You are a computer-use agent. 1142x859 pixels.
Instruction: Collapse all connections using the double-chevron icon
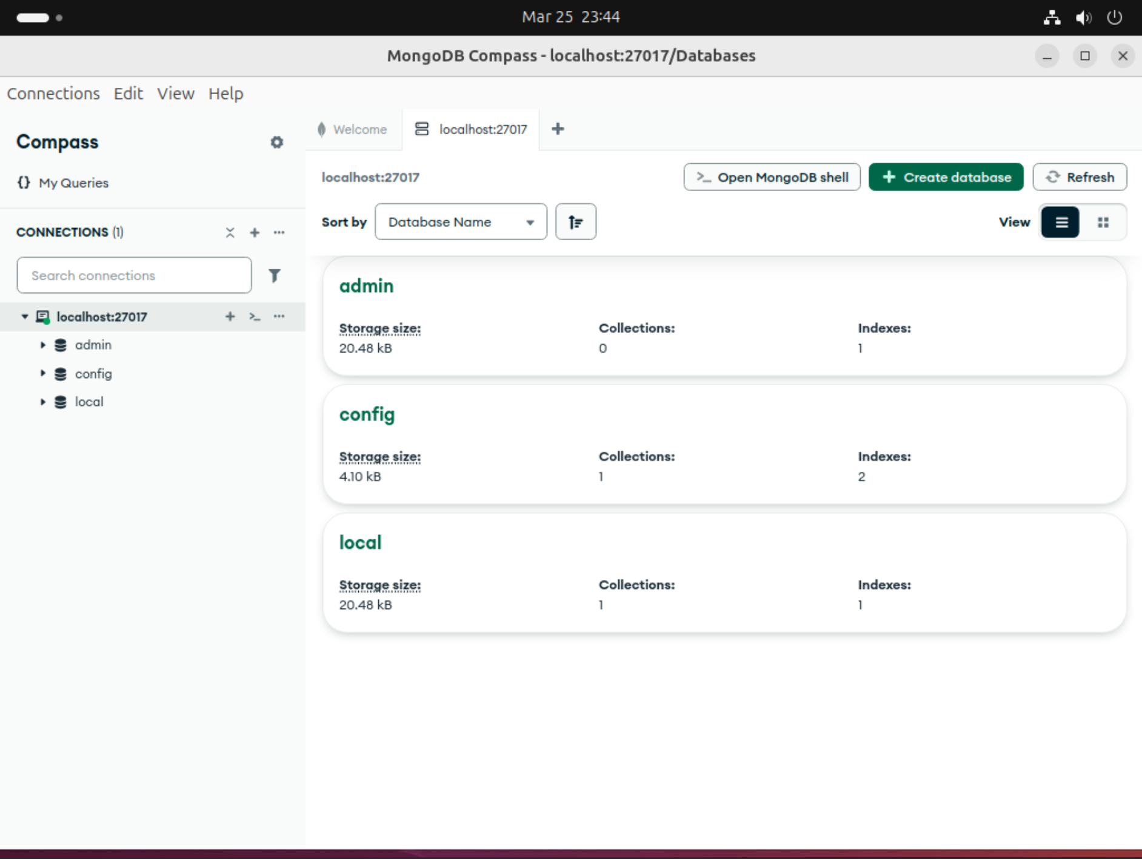click(230, 232)
